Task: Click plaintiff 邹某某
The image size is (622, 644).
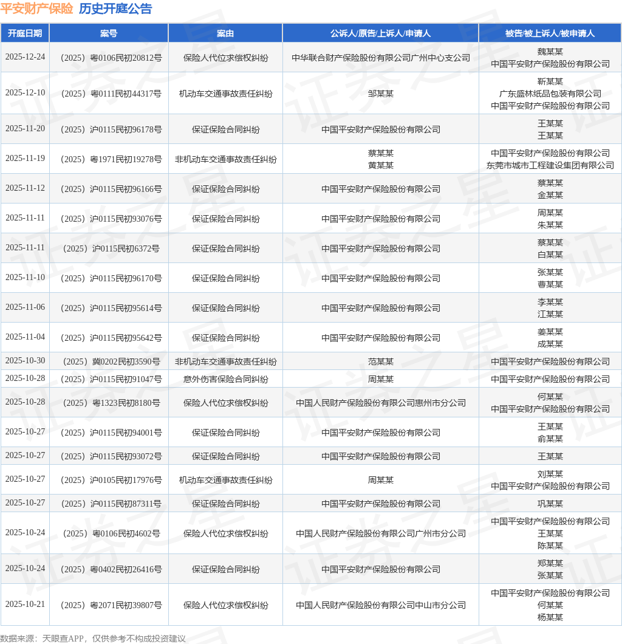Action: (381, 94)
